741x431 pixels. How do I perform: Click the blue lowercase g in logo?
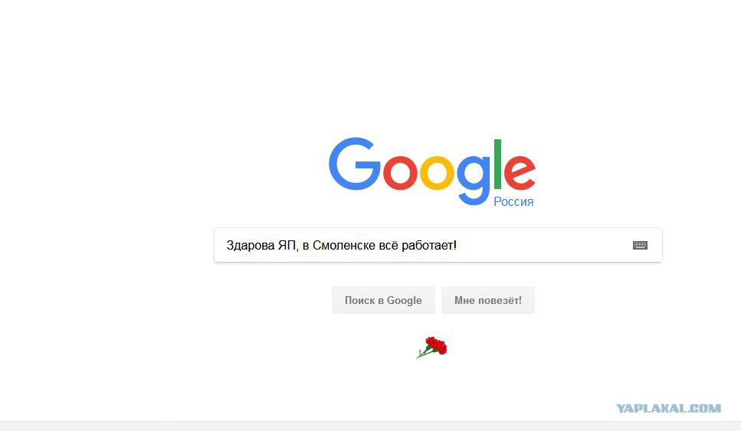474,179
